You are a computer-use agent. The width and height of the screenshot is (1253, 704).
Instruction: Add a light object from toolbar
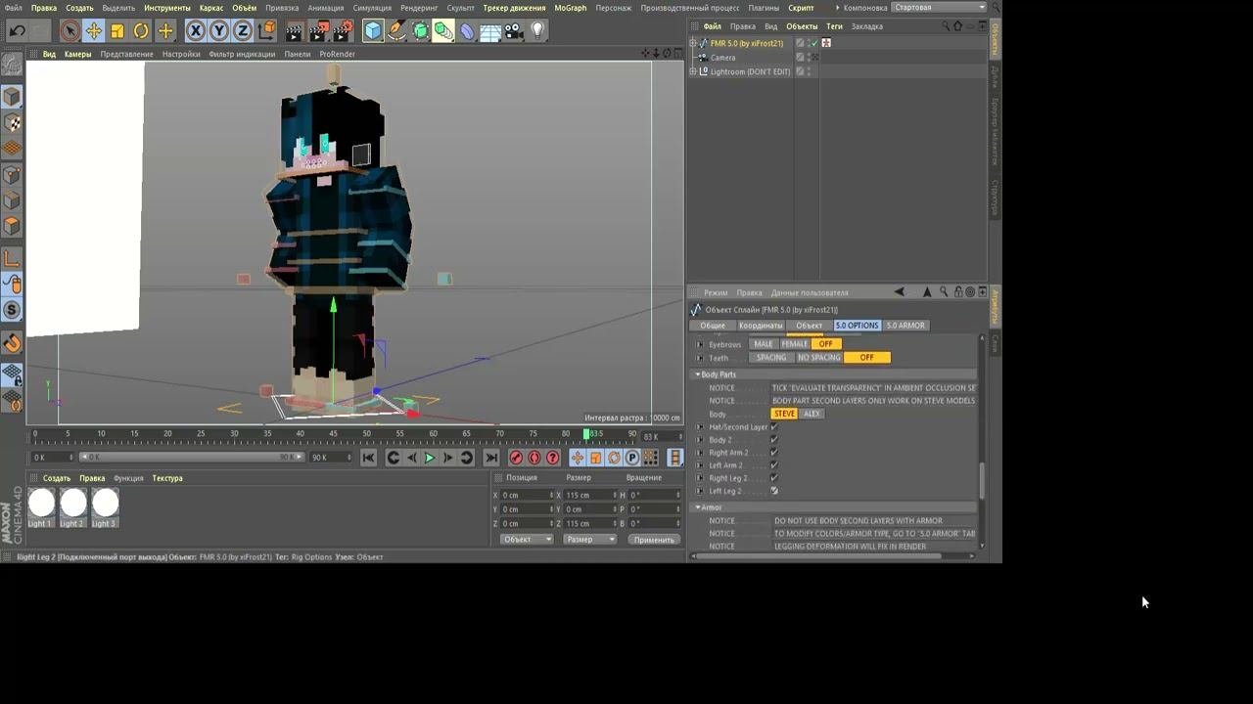click(537, 31)
